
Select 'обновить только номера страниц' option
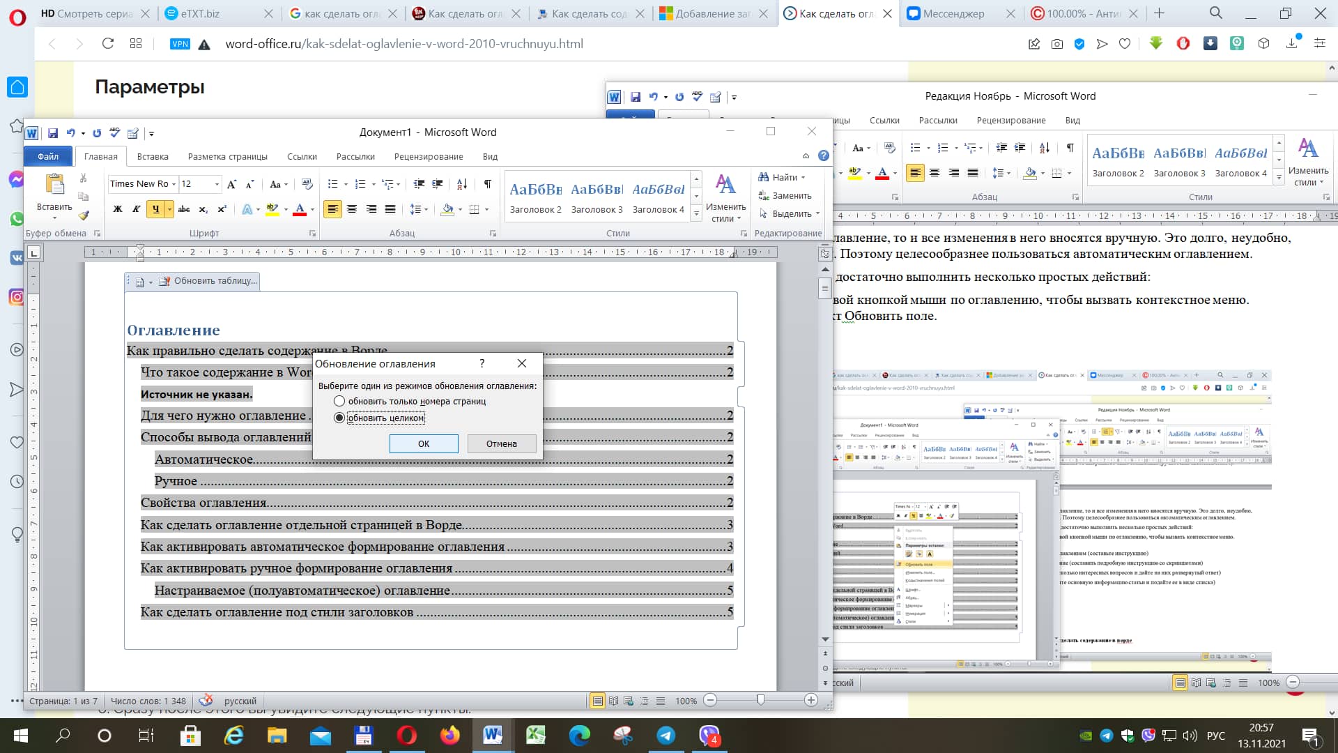339,402
